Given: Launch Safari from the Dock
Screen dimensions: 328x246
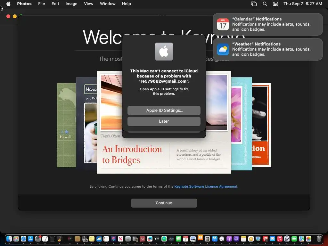Looking at the screenshot, I should tap(23, 239).
